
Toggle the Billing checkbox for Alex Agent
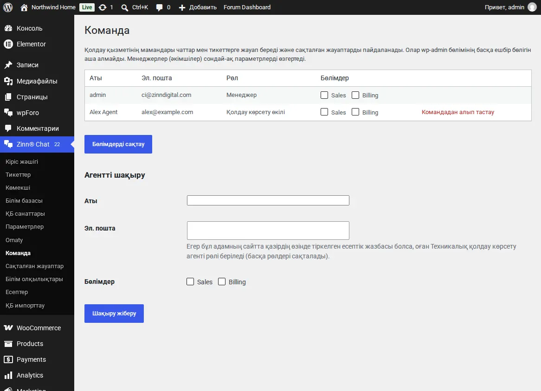355,112
